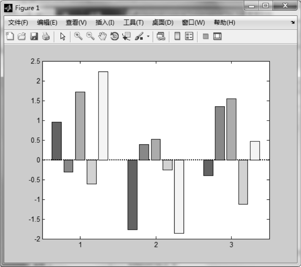Click the x-axis tick label 1
Screen dimensions: 301x267
coord(80,245)
